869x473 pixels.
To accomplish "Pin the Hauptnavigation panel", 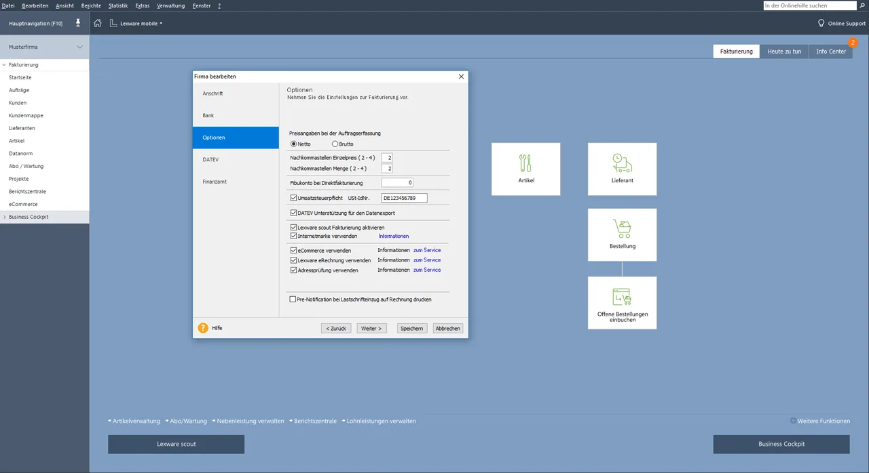I will 78,23.
